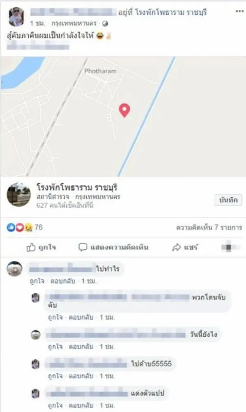Screen dimensions: 246x412
Task: Open the โรงพักโพธาราม ราชบุรี place title
Action: 77,187
